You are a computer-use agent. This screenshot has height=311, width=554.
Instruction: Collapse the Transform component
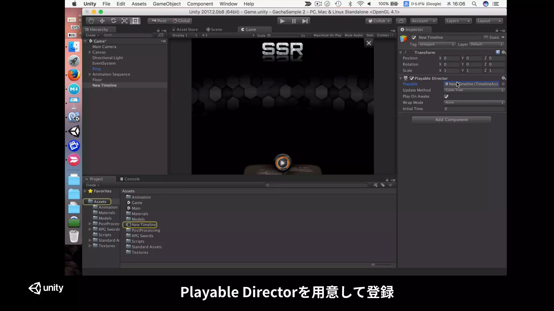(401, 52)
